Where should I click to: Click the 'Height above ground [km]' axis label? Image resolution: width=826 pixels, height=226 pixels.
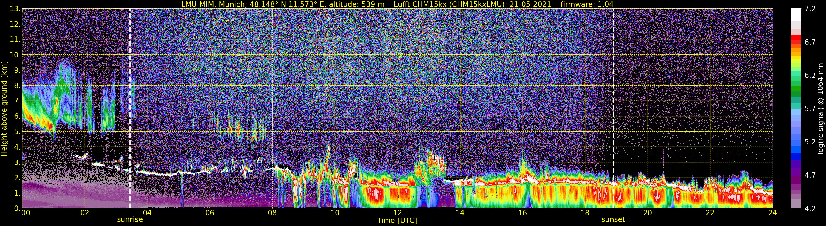click(x=4, y=109)
